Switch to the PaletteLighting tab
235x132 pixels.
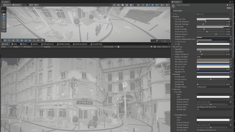point(63,44)
